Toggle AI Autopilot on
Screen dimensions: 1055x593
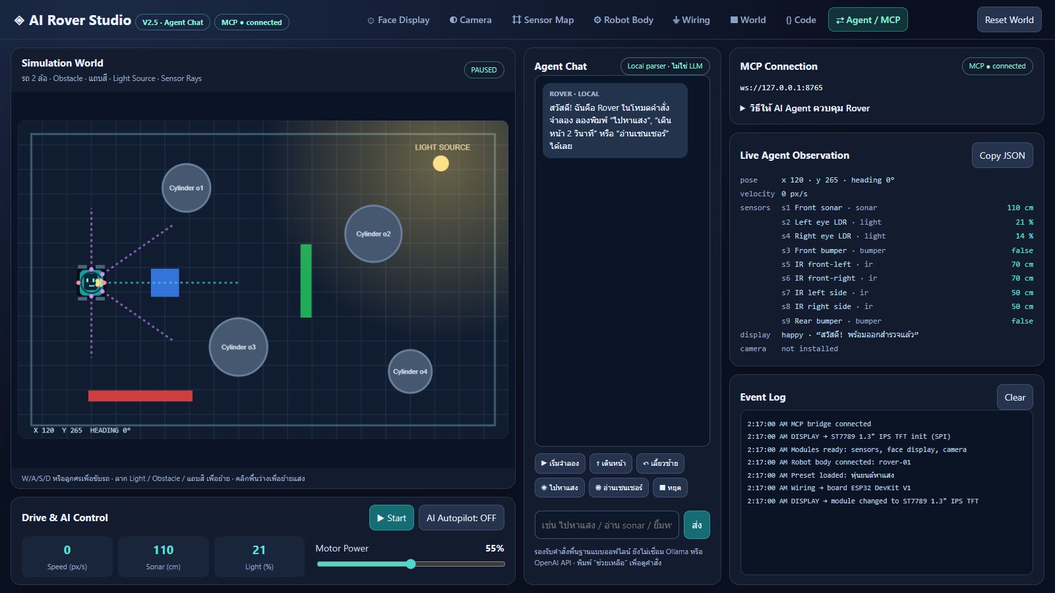(x=462, y=518)
